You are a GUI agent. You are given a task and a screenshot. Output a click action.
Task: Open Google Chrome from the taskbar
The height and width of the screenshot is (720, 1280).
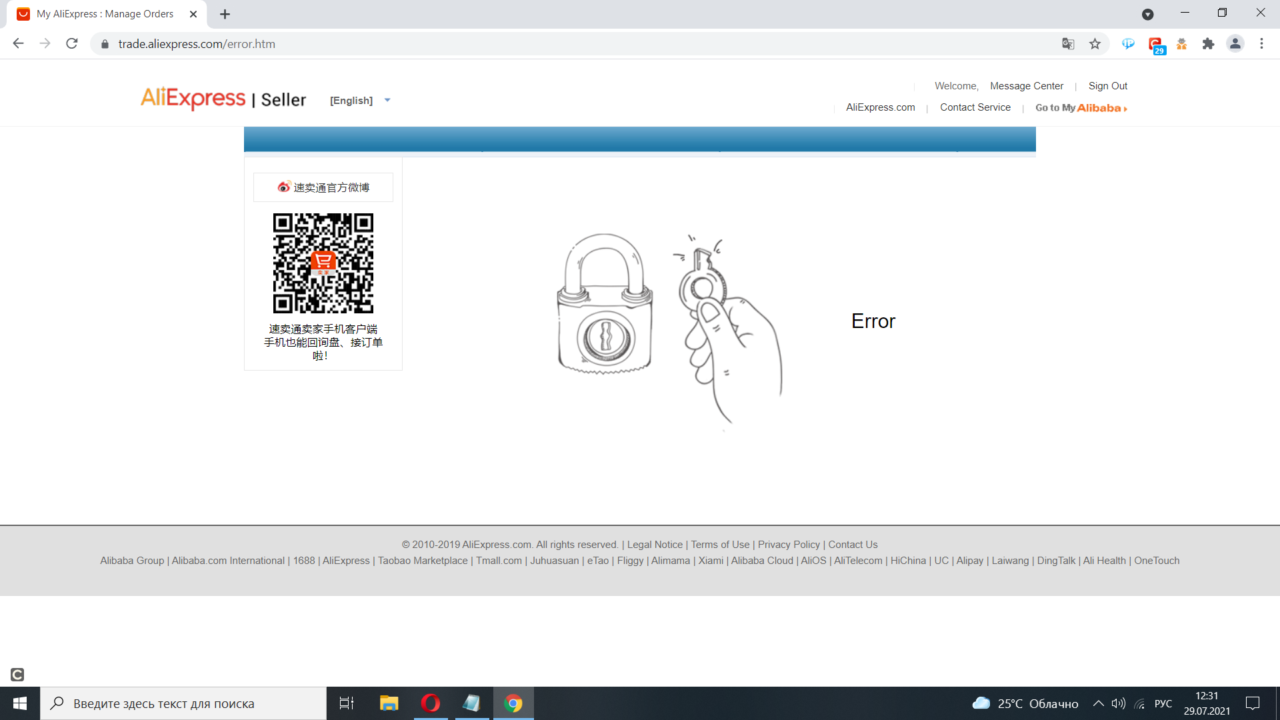pyautogui.click(x=513, y=703)
